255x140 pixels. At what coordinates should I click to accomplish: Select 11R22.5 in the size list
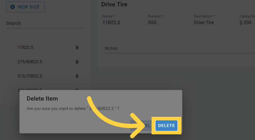(x=26, y=47)
